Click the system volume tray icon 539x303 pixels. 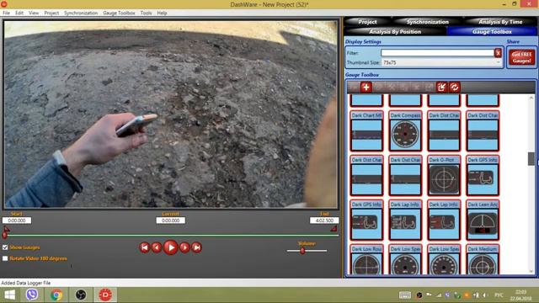pos(485,295)
